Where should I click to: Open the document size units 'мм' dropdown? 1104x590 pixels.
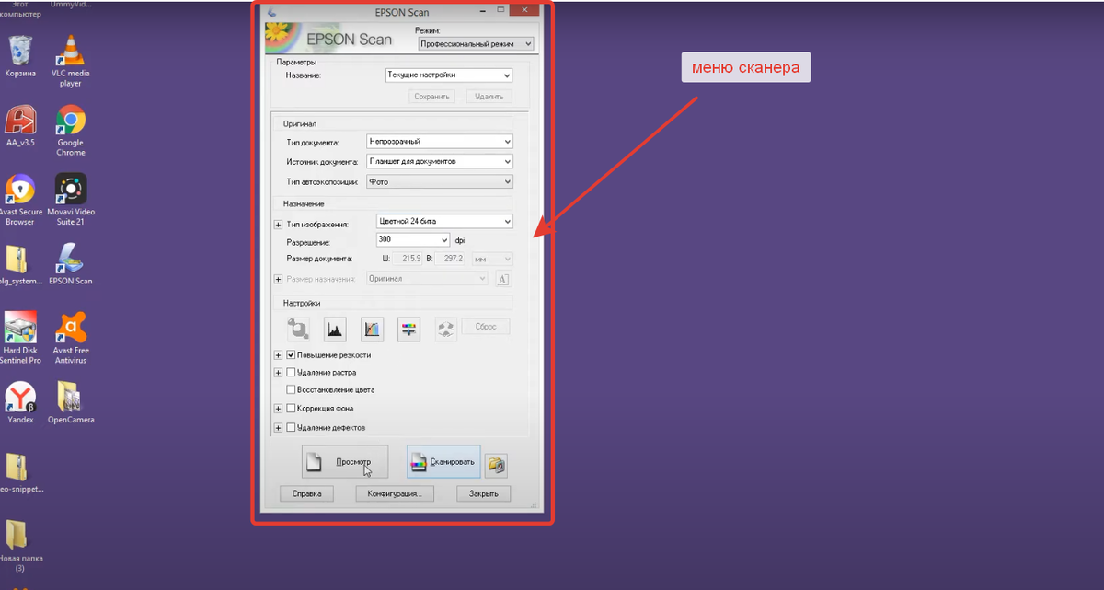click(x=492, y=260)
